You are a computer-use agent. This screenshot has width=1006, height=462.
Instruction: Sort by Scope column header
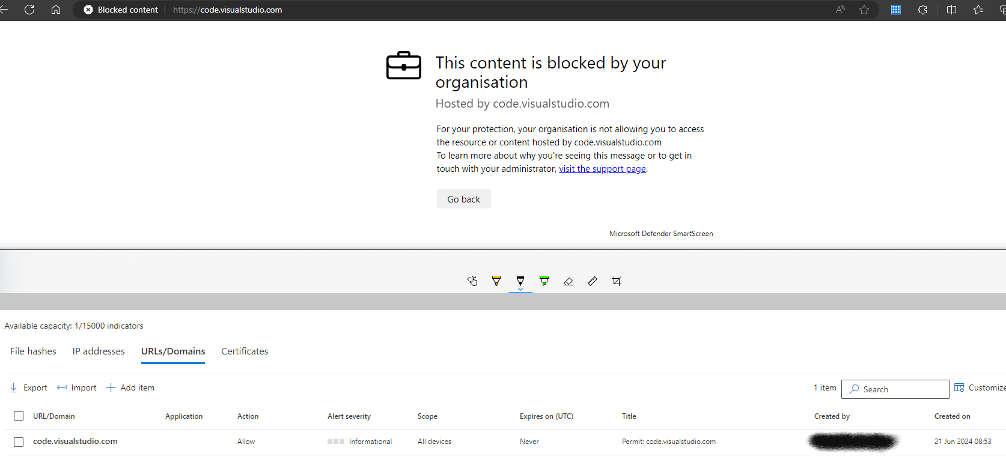pyautogui.click(x=427, y=416)
